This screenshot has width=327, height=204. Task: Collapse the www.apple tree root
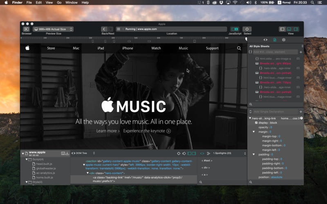pyautogui.click(x=23, y=154)
